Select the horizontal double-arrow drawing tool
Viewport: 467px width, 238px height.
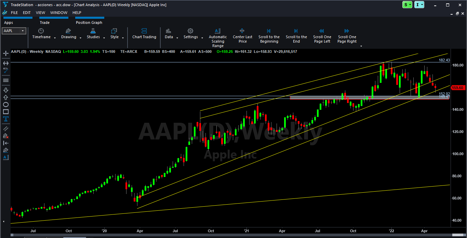pyautogui.click(x=6, y=63)
